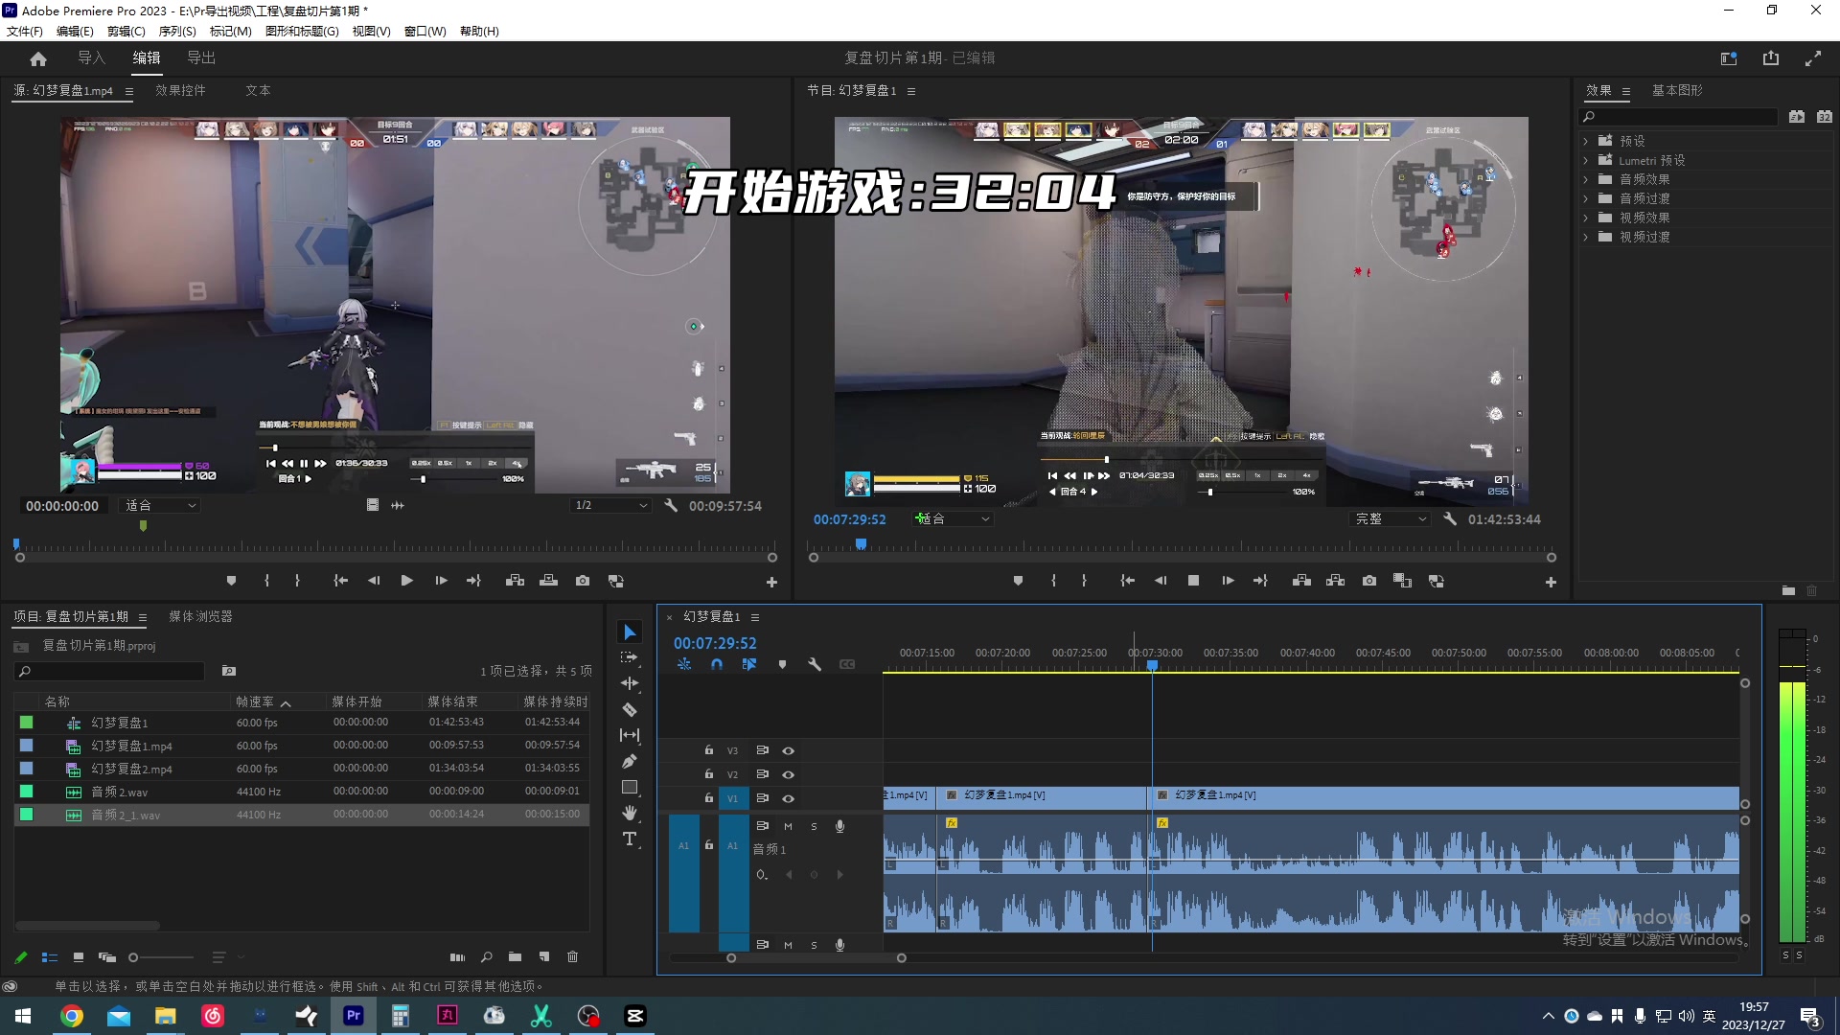The image size is (1840, 1035).
Task: Select the Slip tool
Action: pyautogui.click(x=630, y=735)
